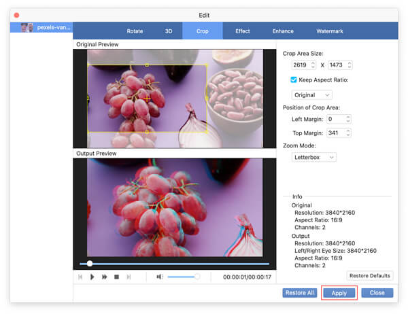Step the Top Margin stepper arrows
Viewport: 408px width, 314px height.
[x=348, y=133]
